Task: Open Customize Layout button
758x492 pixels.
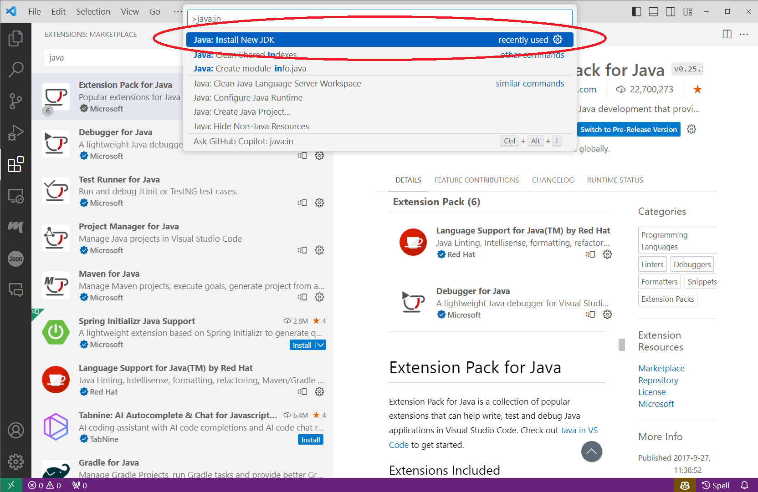Action: [x=688, y=11]
